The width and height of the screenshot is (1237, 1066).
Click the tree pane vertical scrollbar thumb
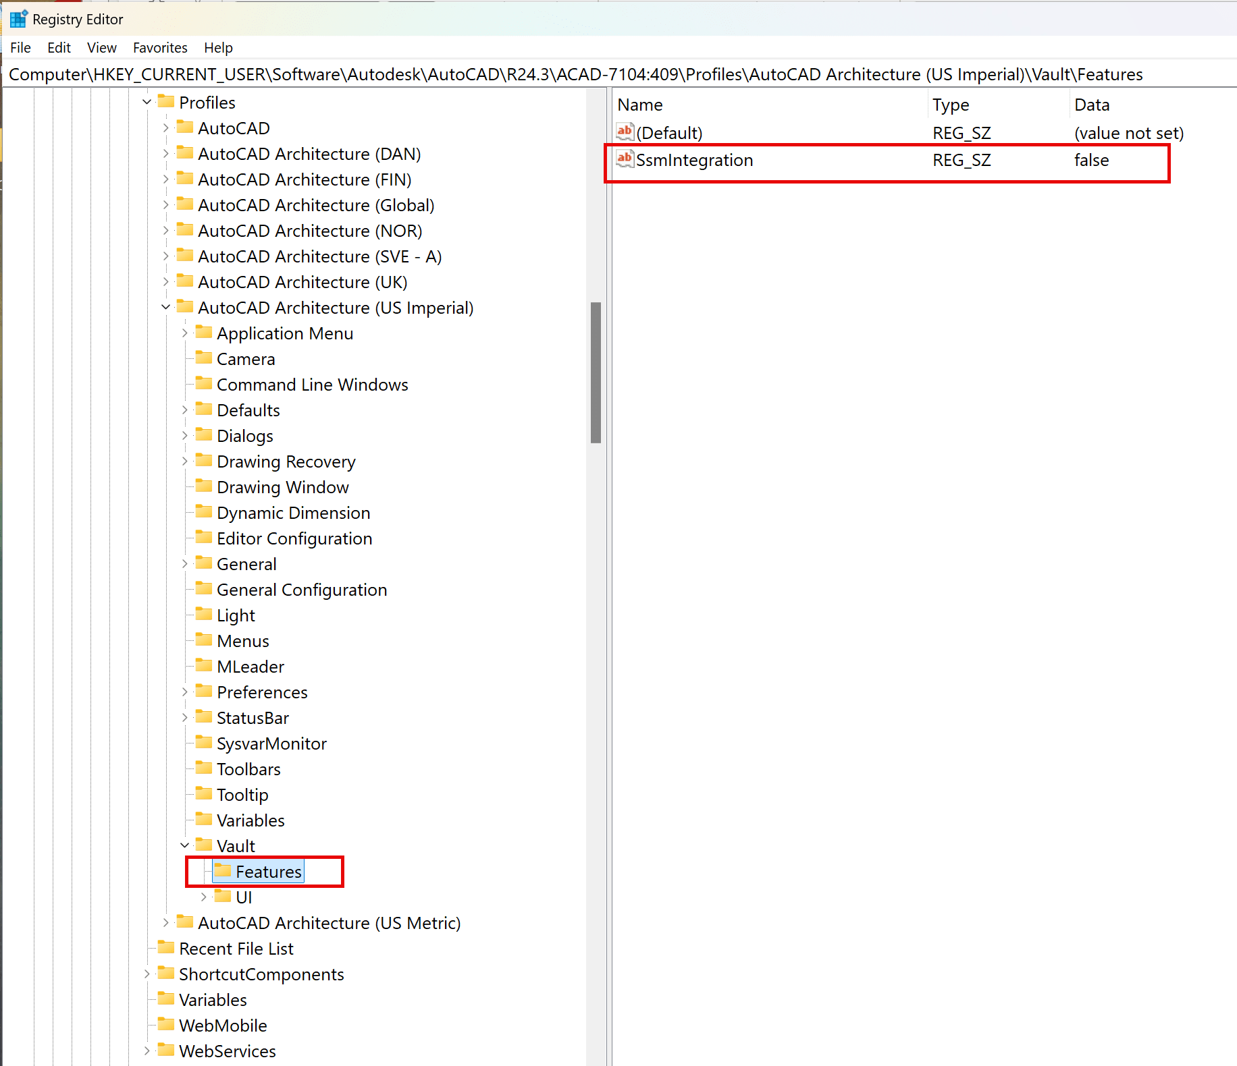(x=596, y=372)
